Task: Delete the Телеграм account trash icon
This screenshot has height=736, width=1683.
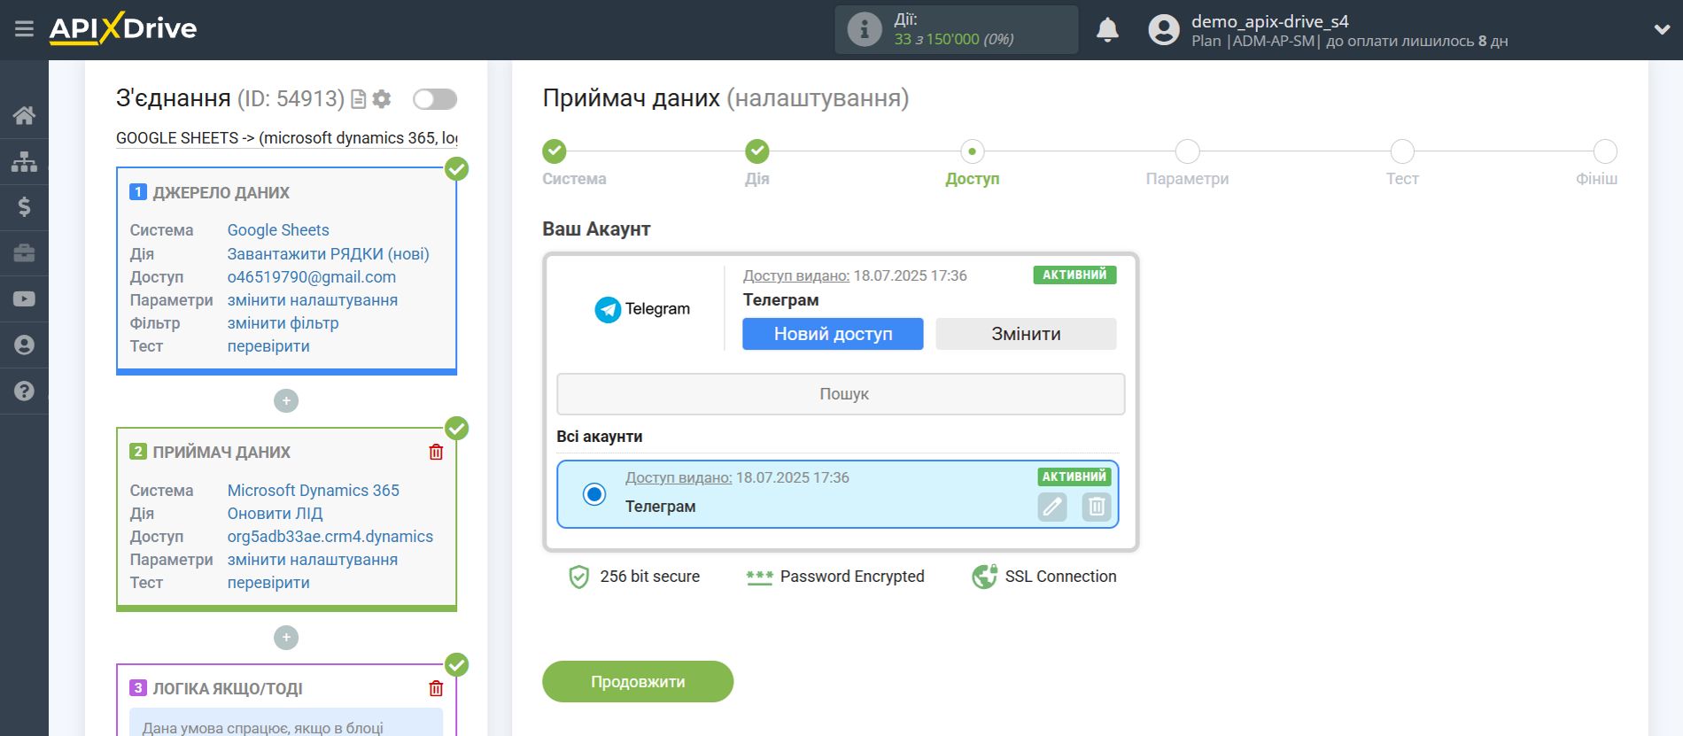Action: pyautogui.click(x=1097, y=507)
